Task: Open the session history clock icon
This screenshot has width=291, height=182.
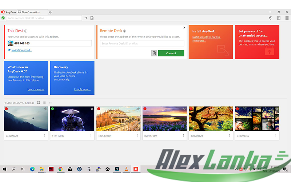Action: [x=271, y=18]
